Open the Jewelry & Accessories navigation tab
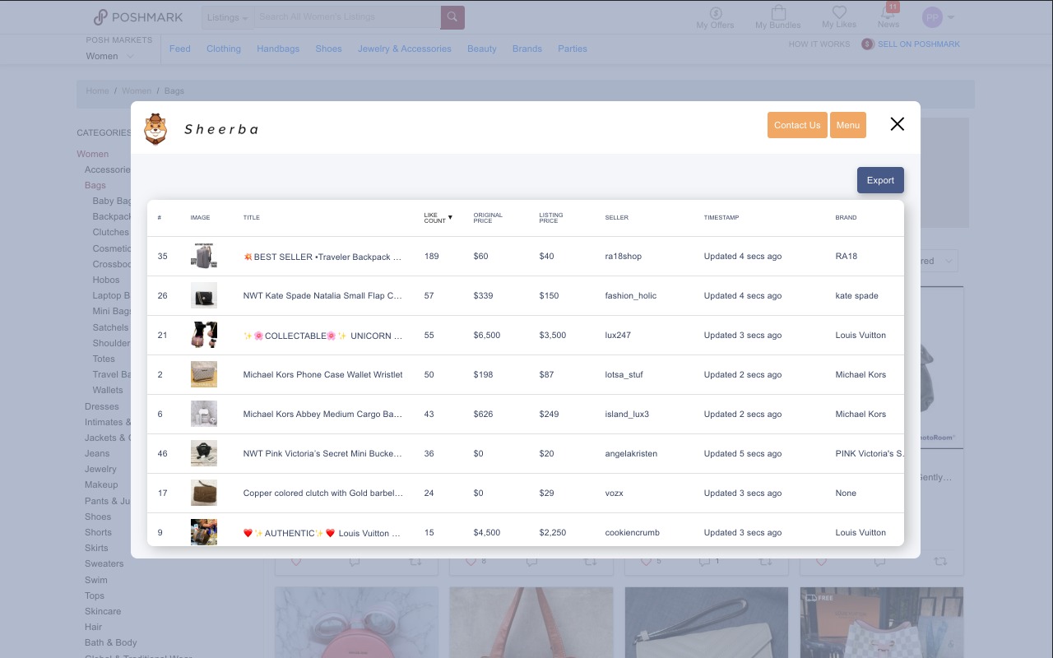1053x658 pixels. tap(404, 49)
